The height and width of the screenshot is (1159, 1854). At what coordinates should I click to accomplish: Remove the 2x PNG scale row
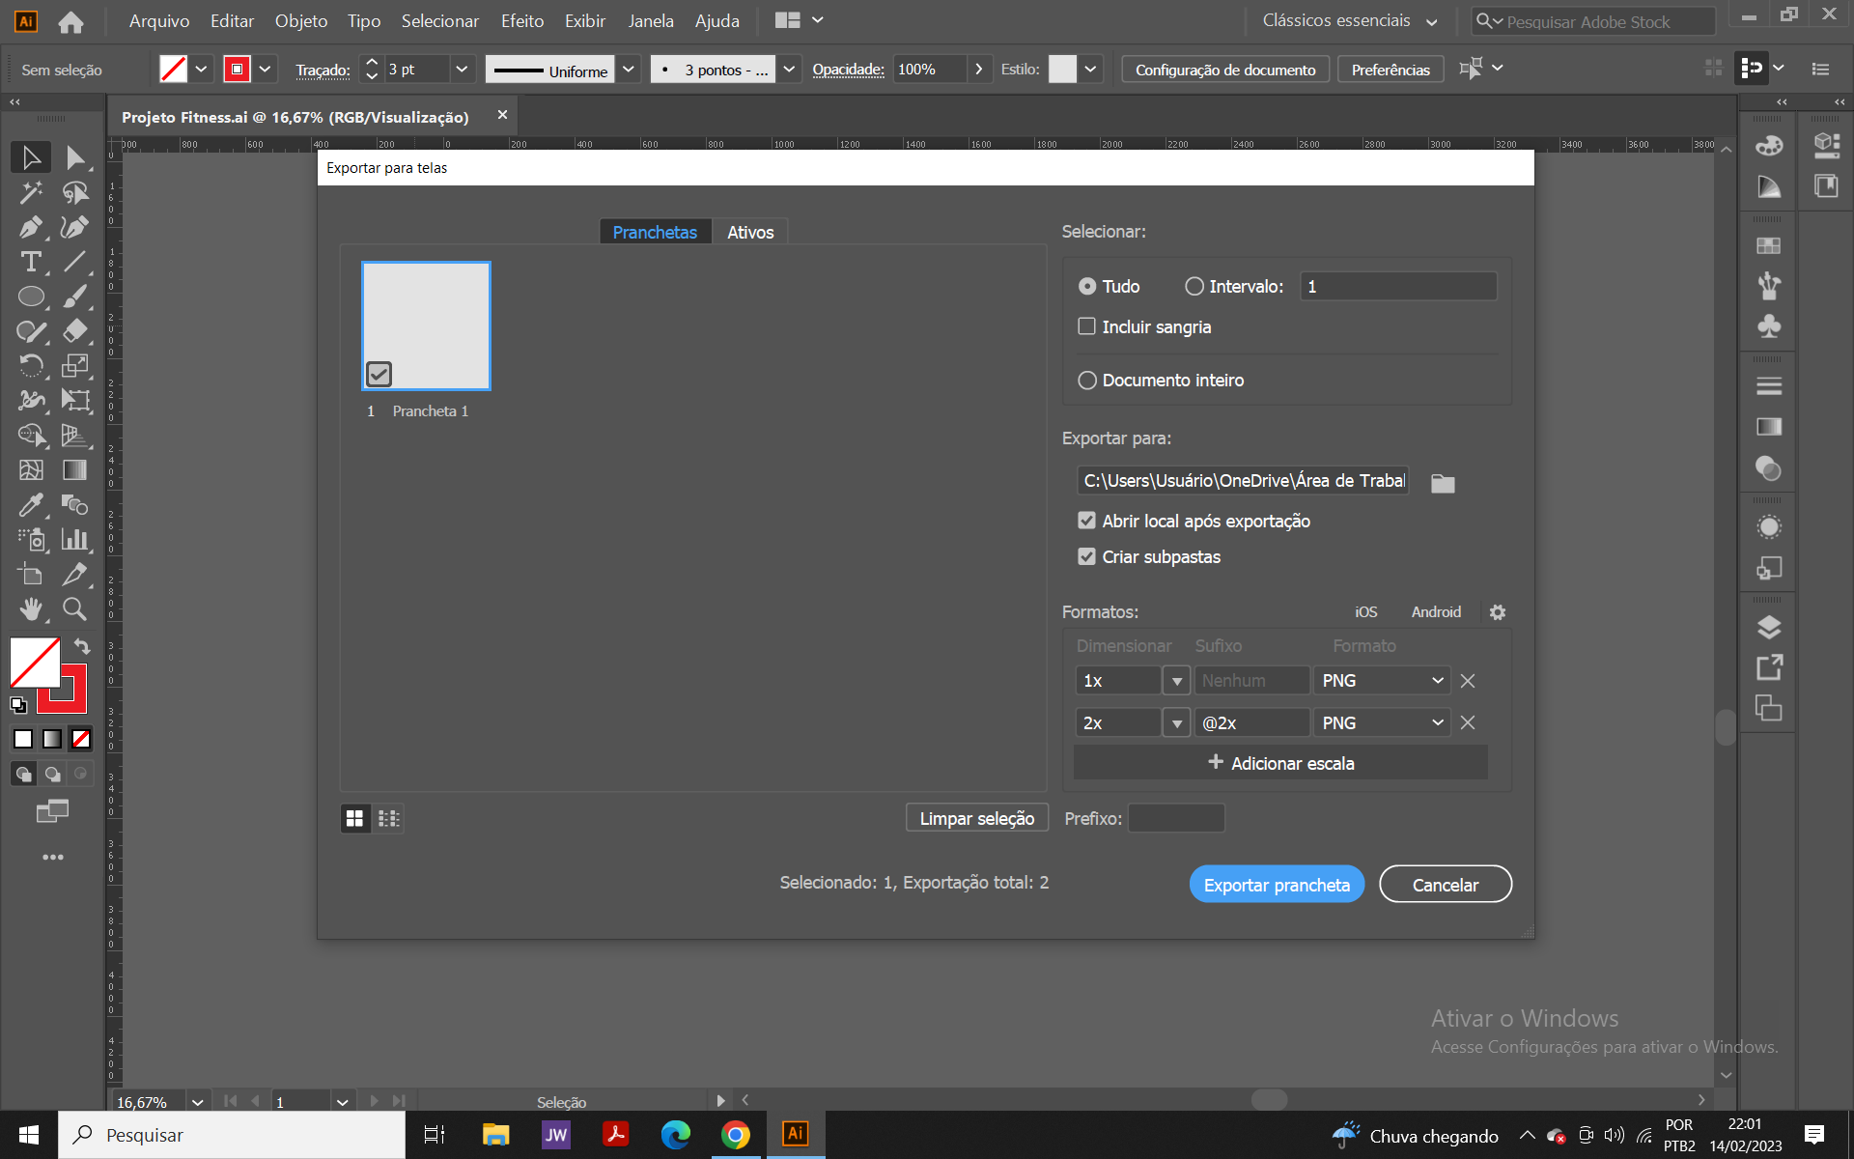1468,723
